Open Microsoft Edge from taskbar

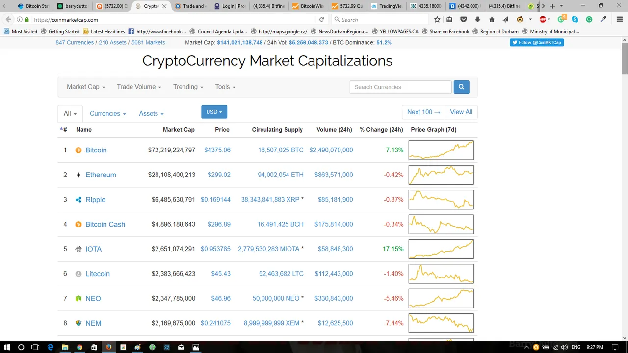50,347
